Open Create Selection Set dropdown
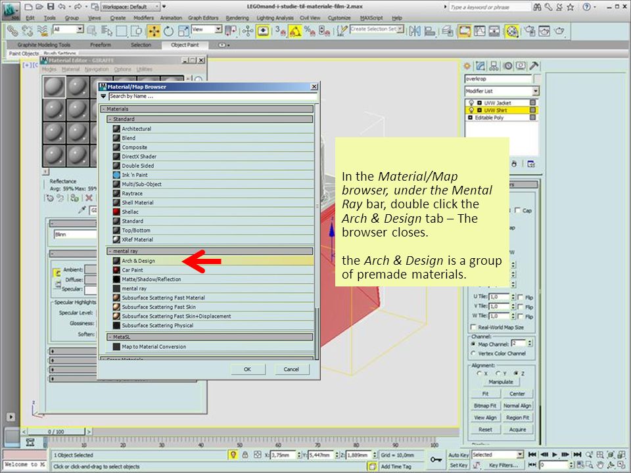Viewport: 631px width, 473px height. pos(377,30)
